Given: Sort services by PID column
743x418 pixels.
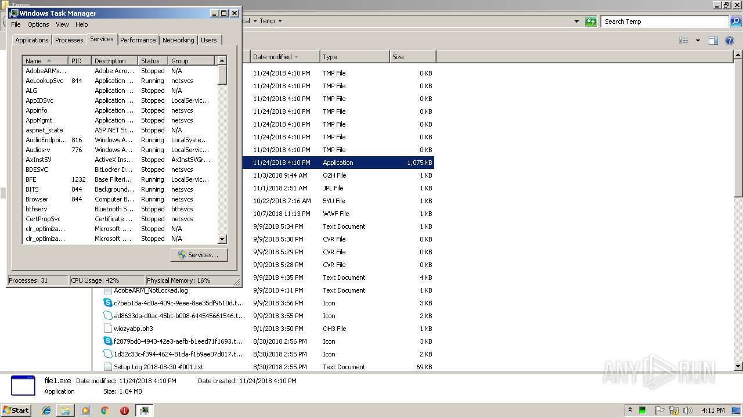Looking at the screenshot, I should coord(80,61).
